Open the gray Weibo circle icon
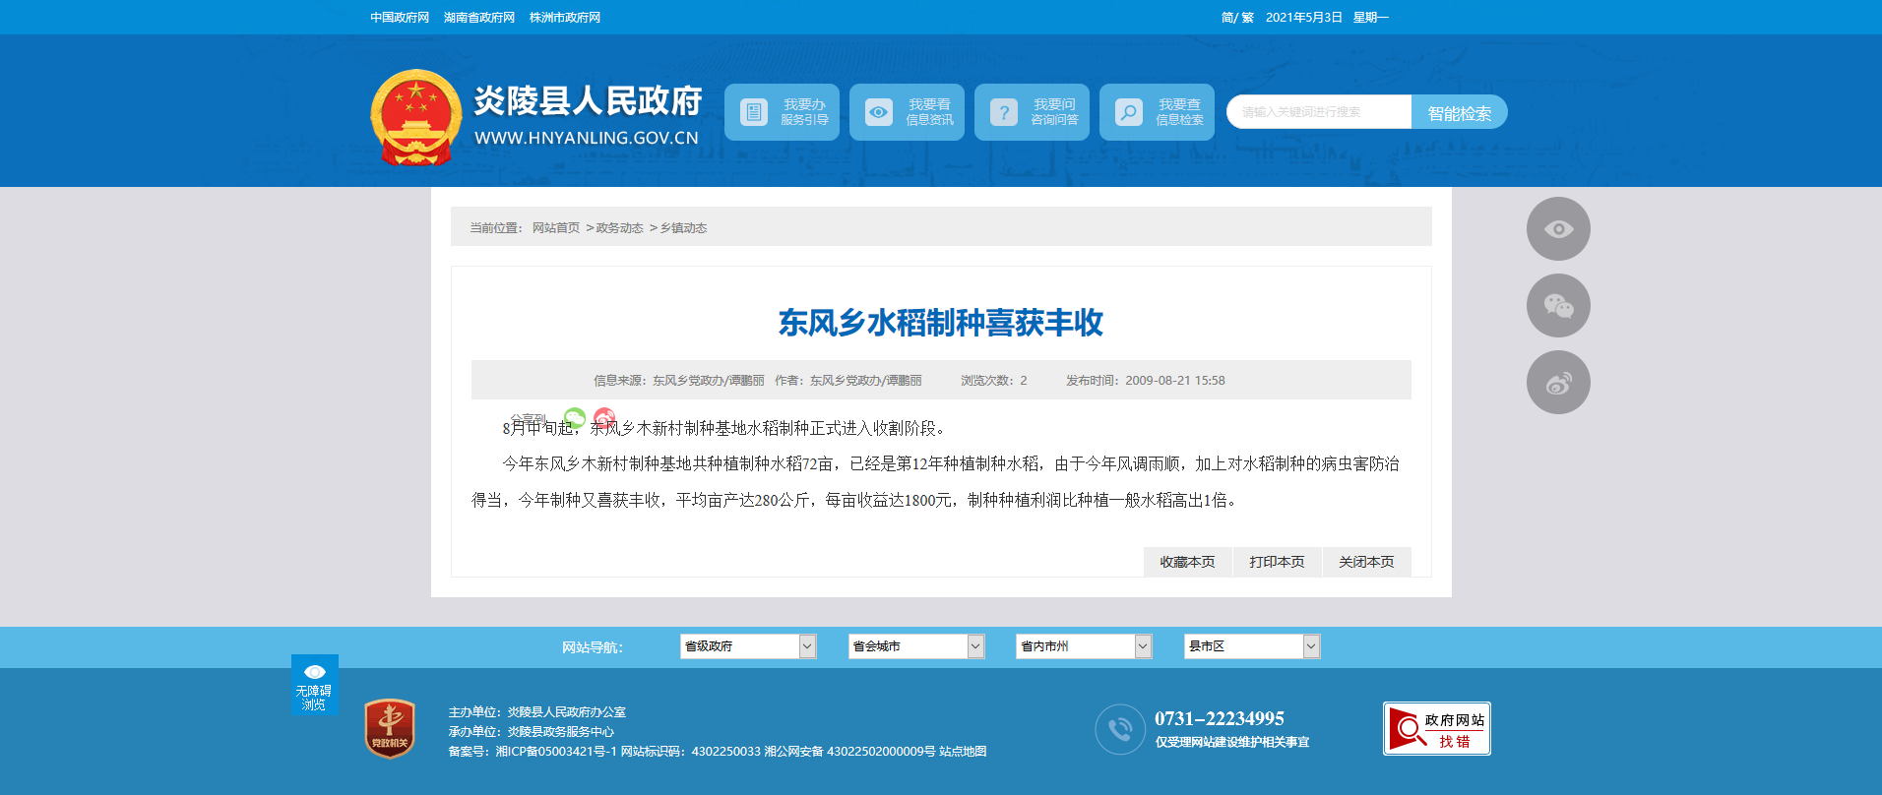The width and height of the screenshot is (1882, 795). 1557,383
